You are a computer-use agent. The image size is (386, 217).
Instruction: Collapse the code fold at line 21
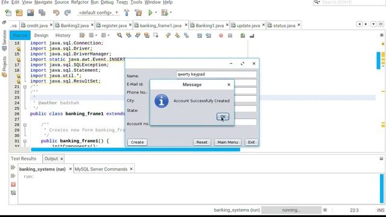point(25,87)
